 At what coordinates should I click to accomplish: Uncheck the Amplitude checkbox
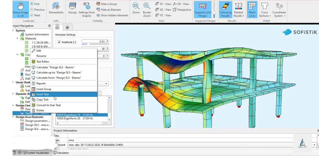pyautogui.click(x=59, y=42)
